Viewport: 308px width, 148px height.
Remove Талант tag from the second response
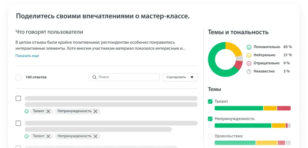tap(48, 136)
